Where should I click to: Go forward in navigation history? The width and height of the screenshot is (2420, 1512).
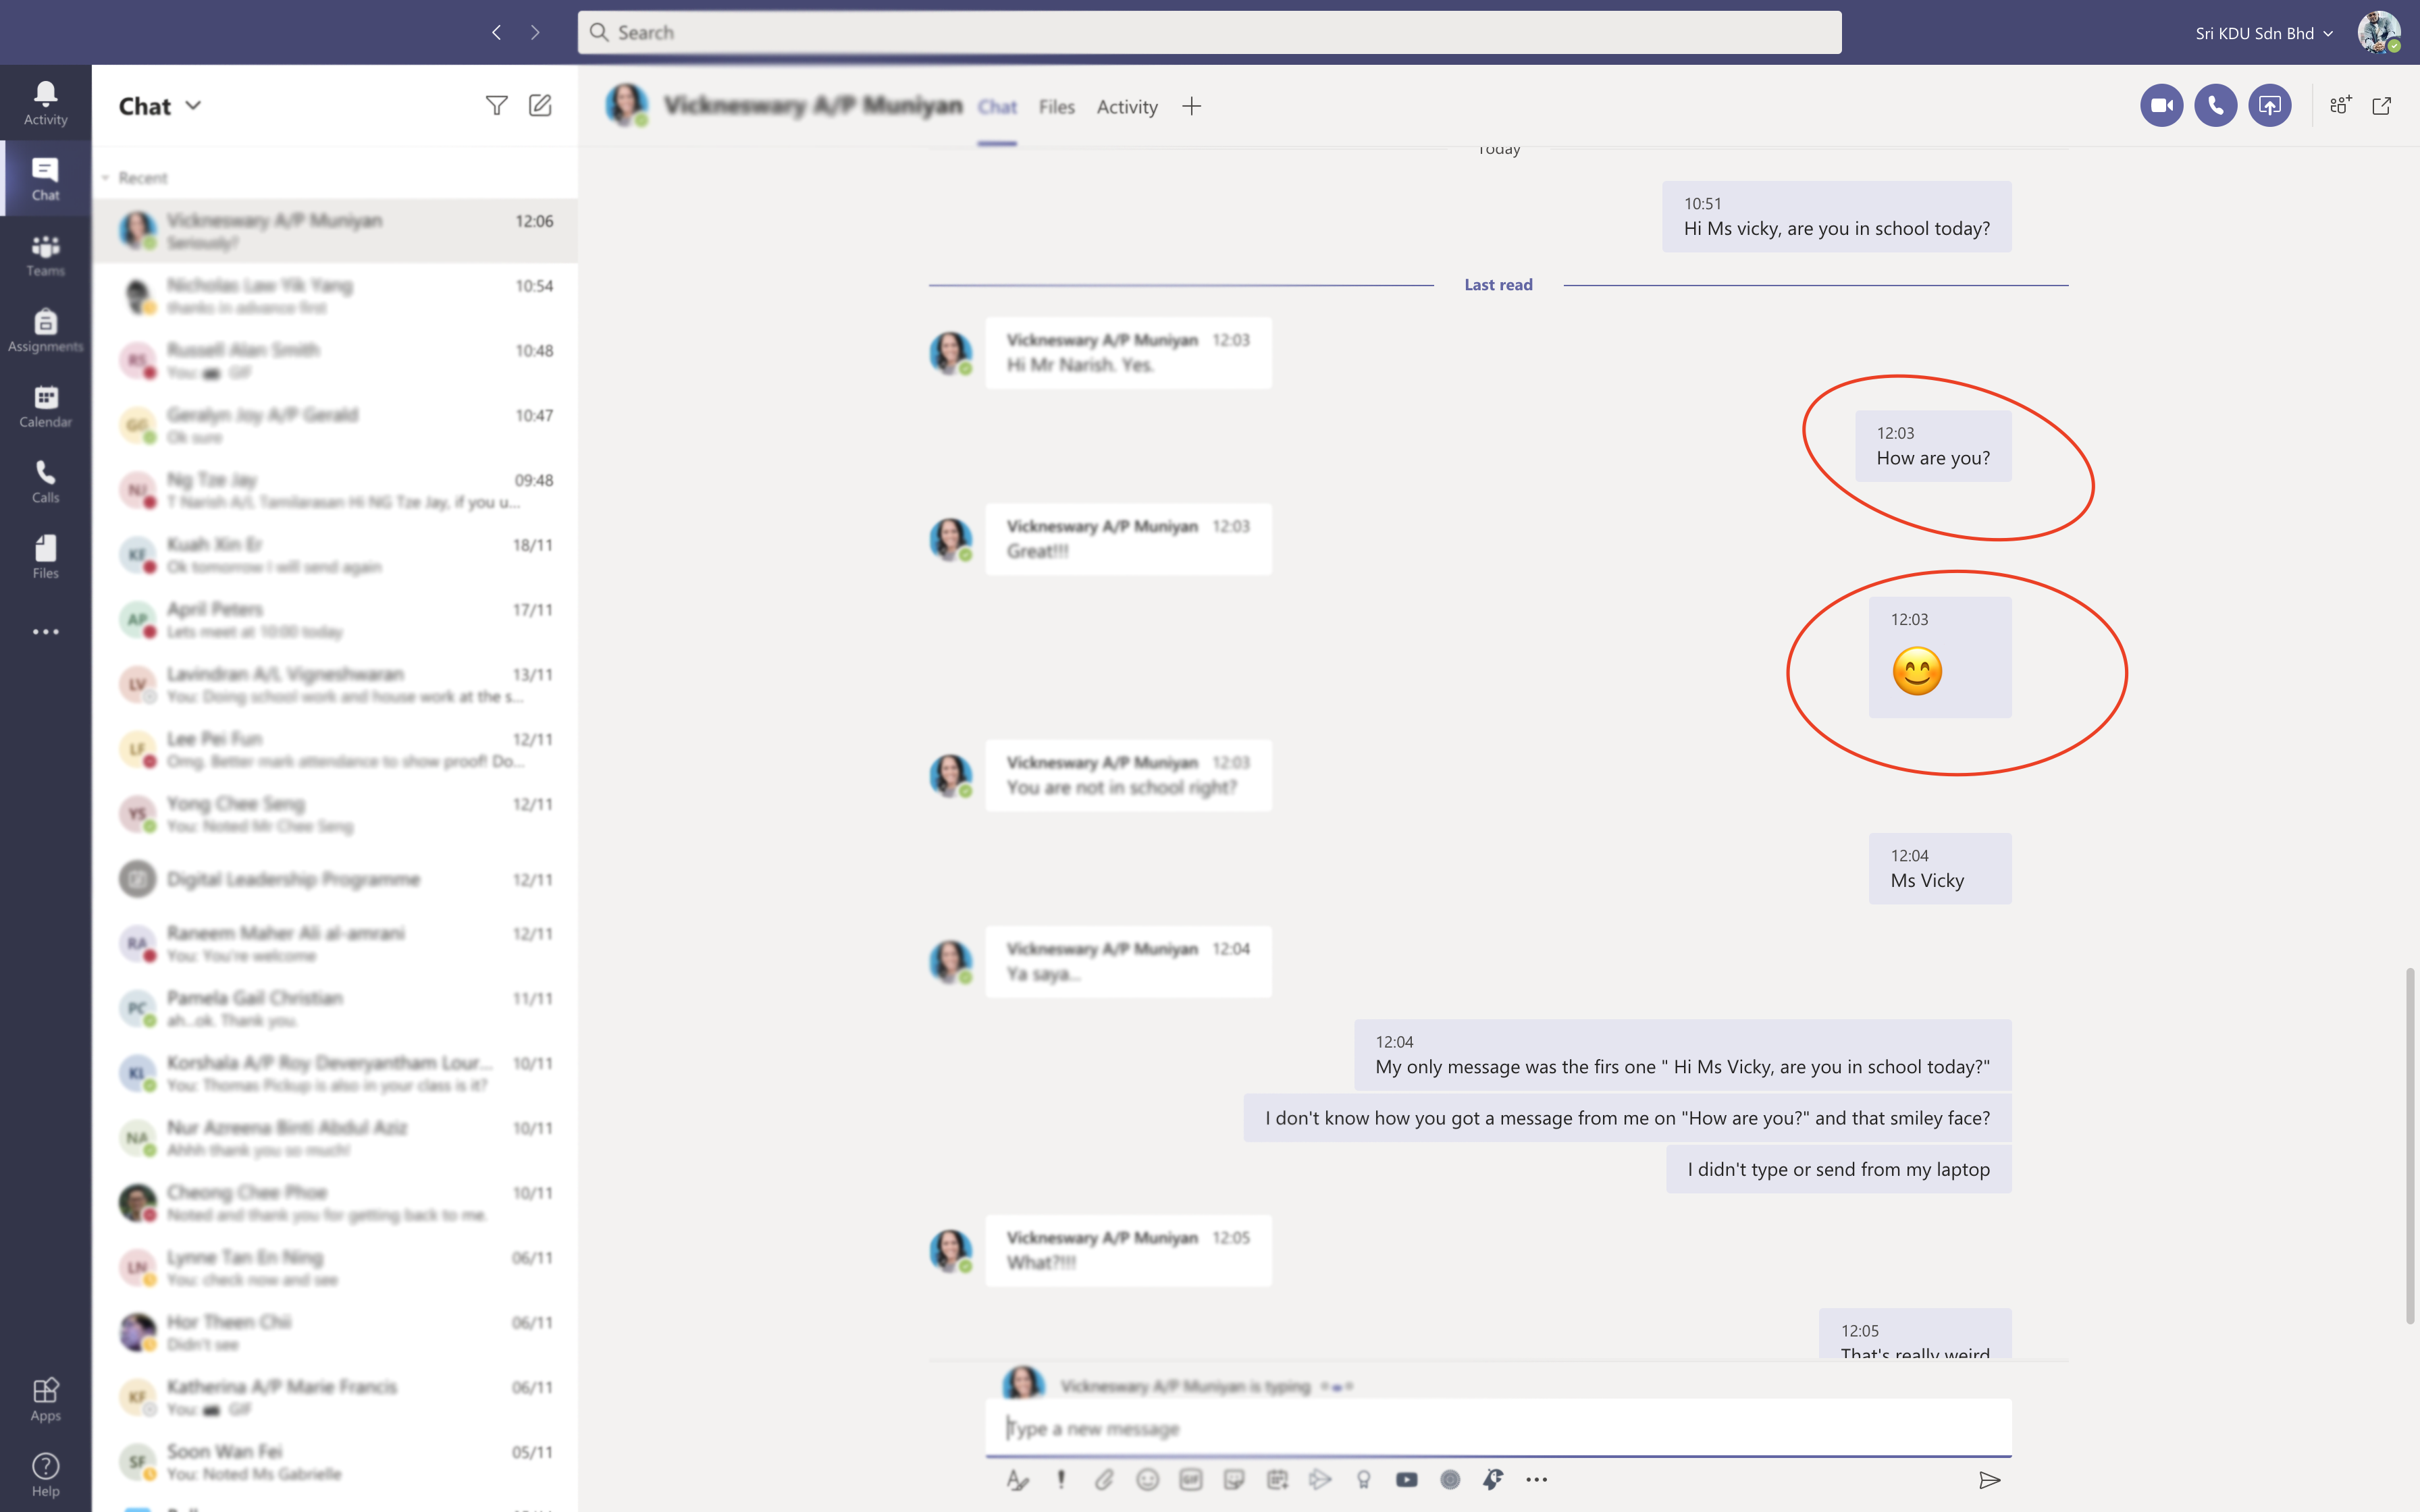point(535,32)
